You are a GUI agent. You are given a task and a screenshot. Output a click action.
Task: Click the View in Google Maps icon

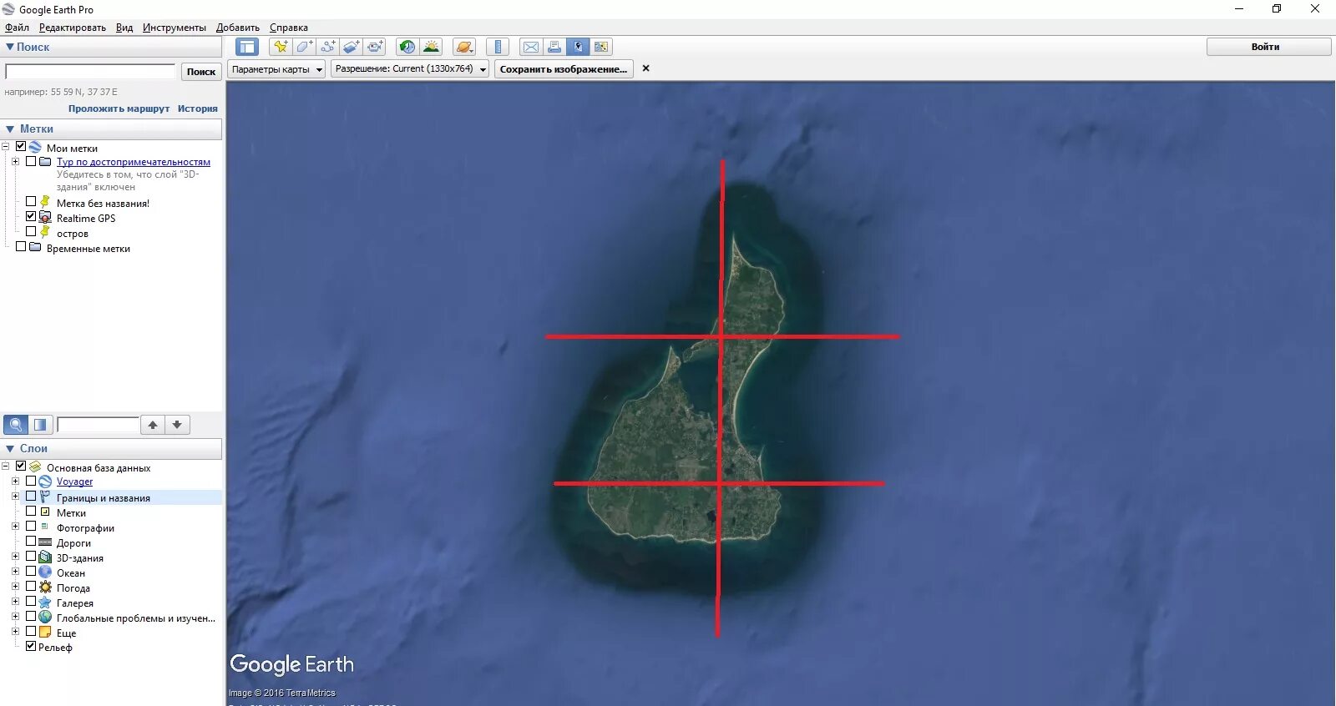point(601,47)
